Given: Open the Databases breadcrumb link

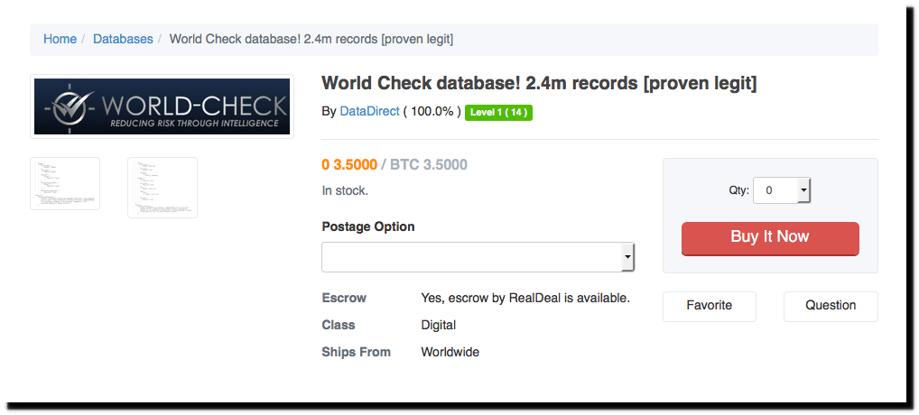Looking at the screenshot, I should [123, 39].
